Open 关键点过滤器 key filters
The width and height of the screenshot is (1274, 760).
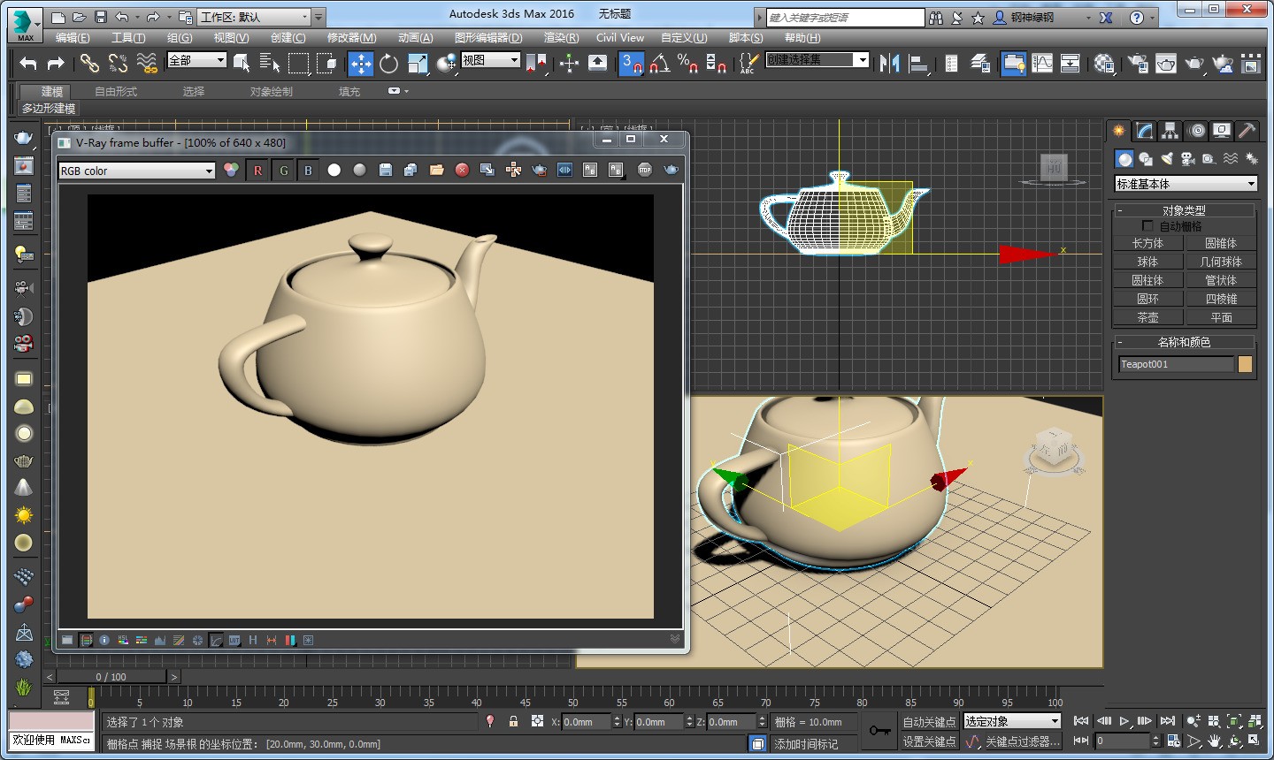1023,741
